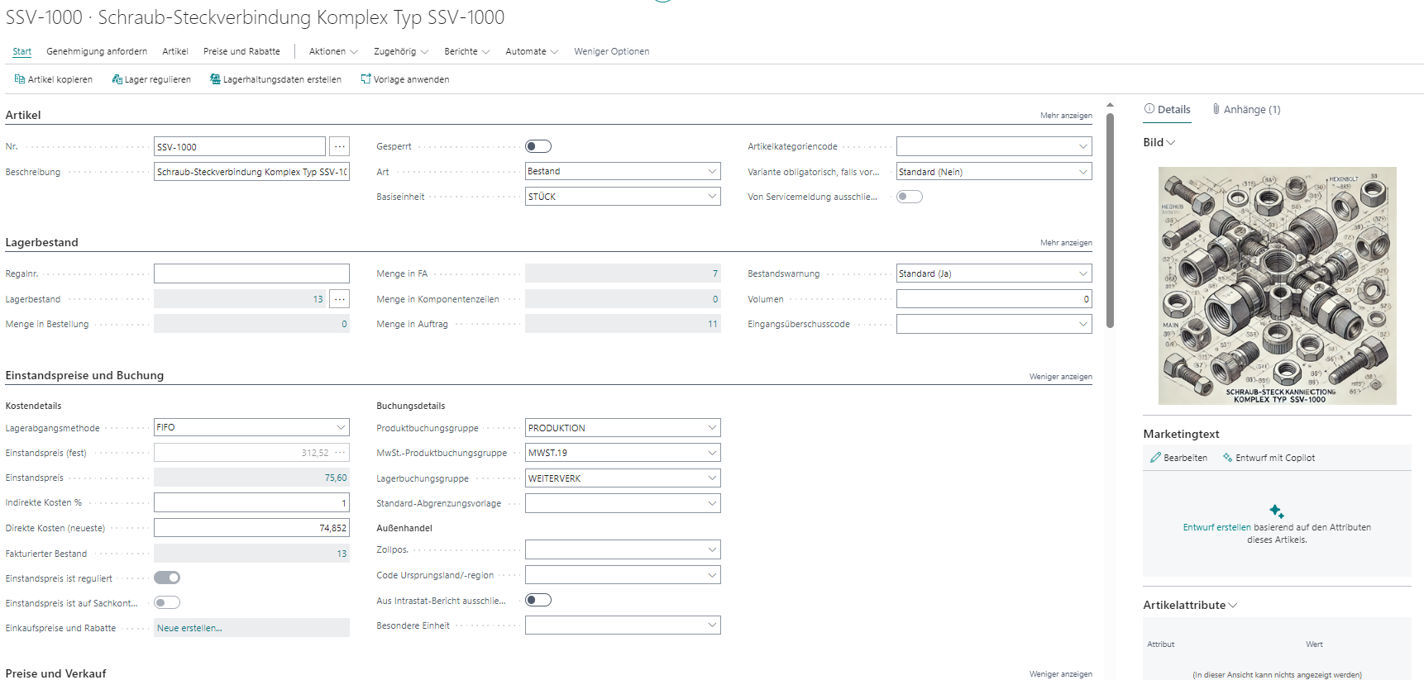Click the Direkte Kosten (neueste) field
1424x680 pixels.
pyautogui.click(x=251, y=528)
